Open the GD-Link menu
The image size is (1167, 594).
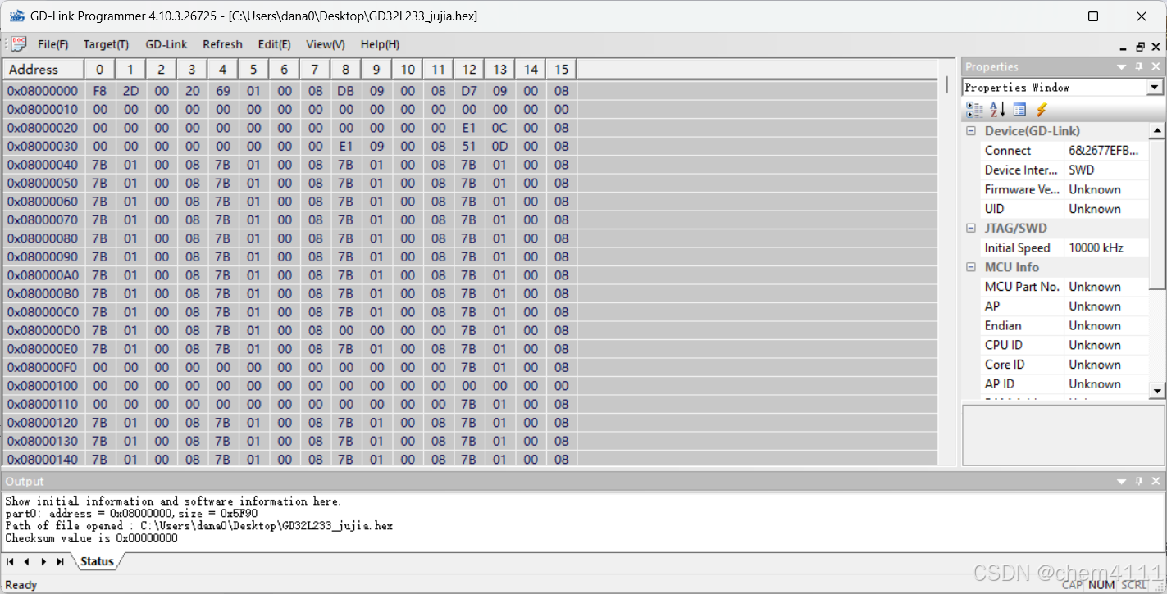coord(166,44)
